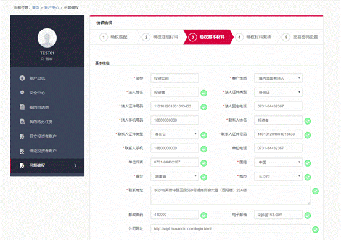Click the 账户总览 sidebar icon

pyautogui.click(x=22, y=78)
